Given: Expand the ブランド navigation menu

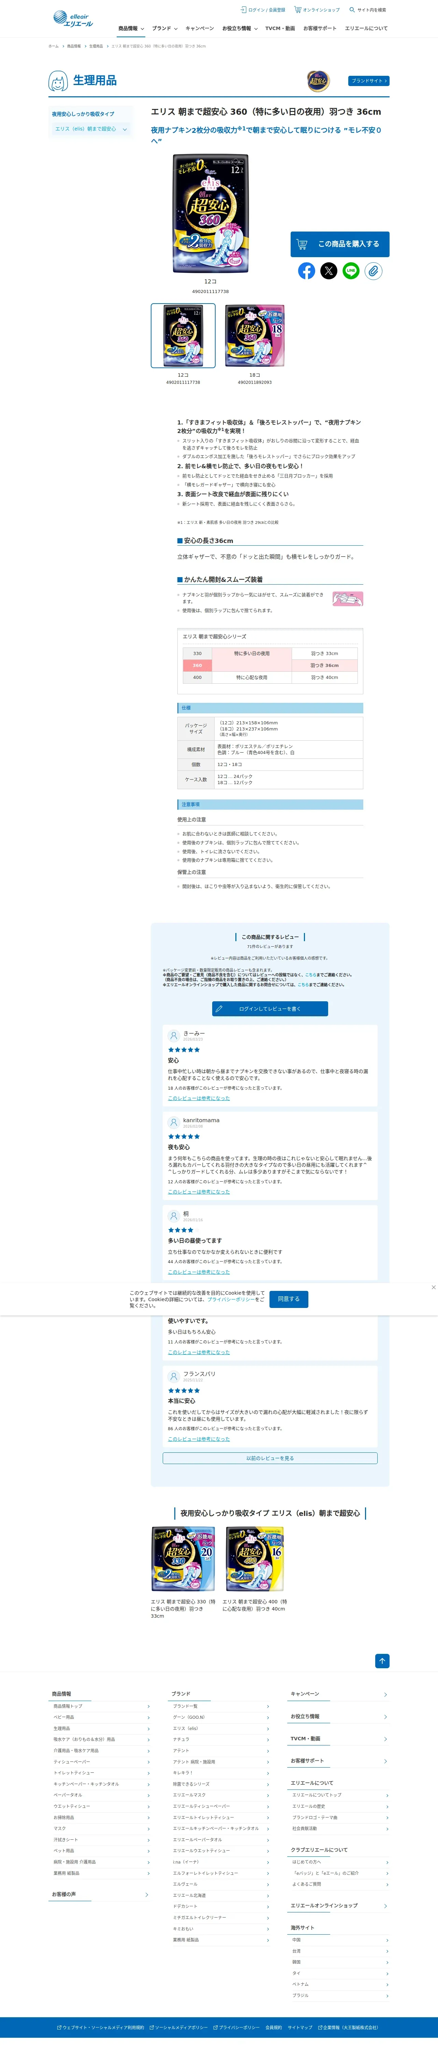Looking at the screenshot, I should tap(164, 29).
